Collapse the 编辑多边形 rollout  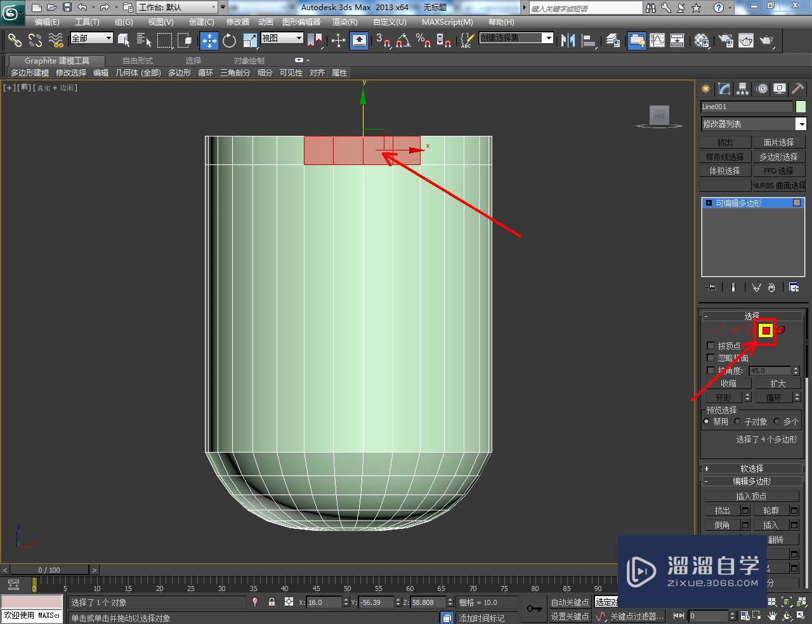752,481
